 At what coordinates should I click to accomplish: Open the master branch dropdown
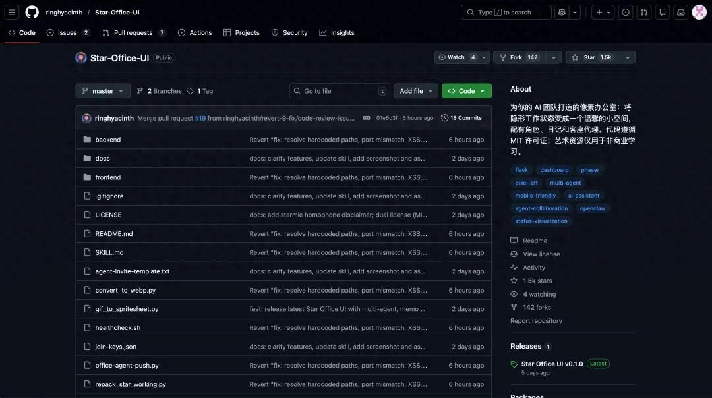102,91
